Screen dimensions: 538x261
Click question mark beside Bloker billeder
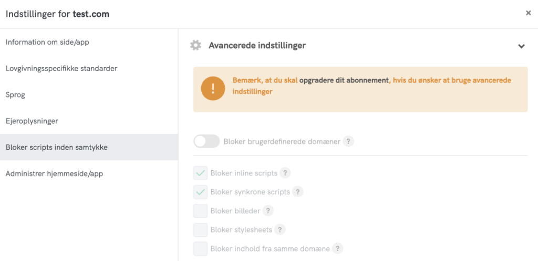click(x=268, y=211)
